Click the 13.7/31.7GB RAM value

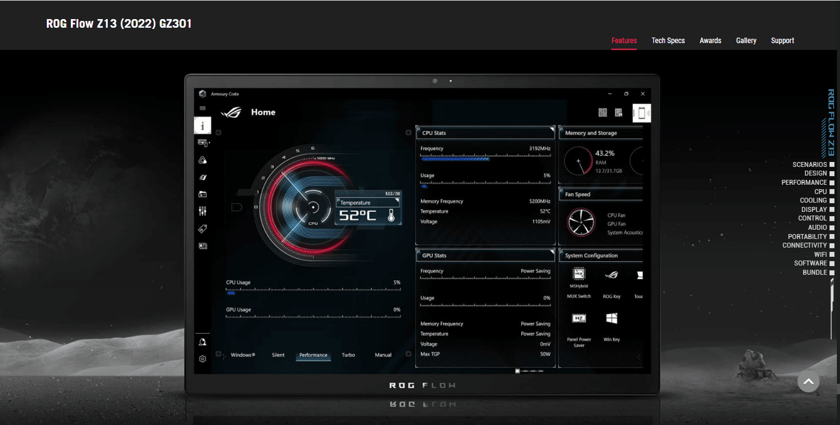point(609,171)
